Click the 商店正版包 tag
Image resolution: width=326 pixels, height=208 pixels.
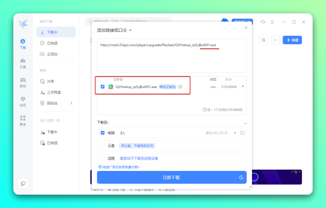(x=167, y=87)
